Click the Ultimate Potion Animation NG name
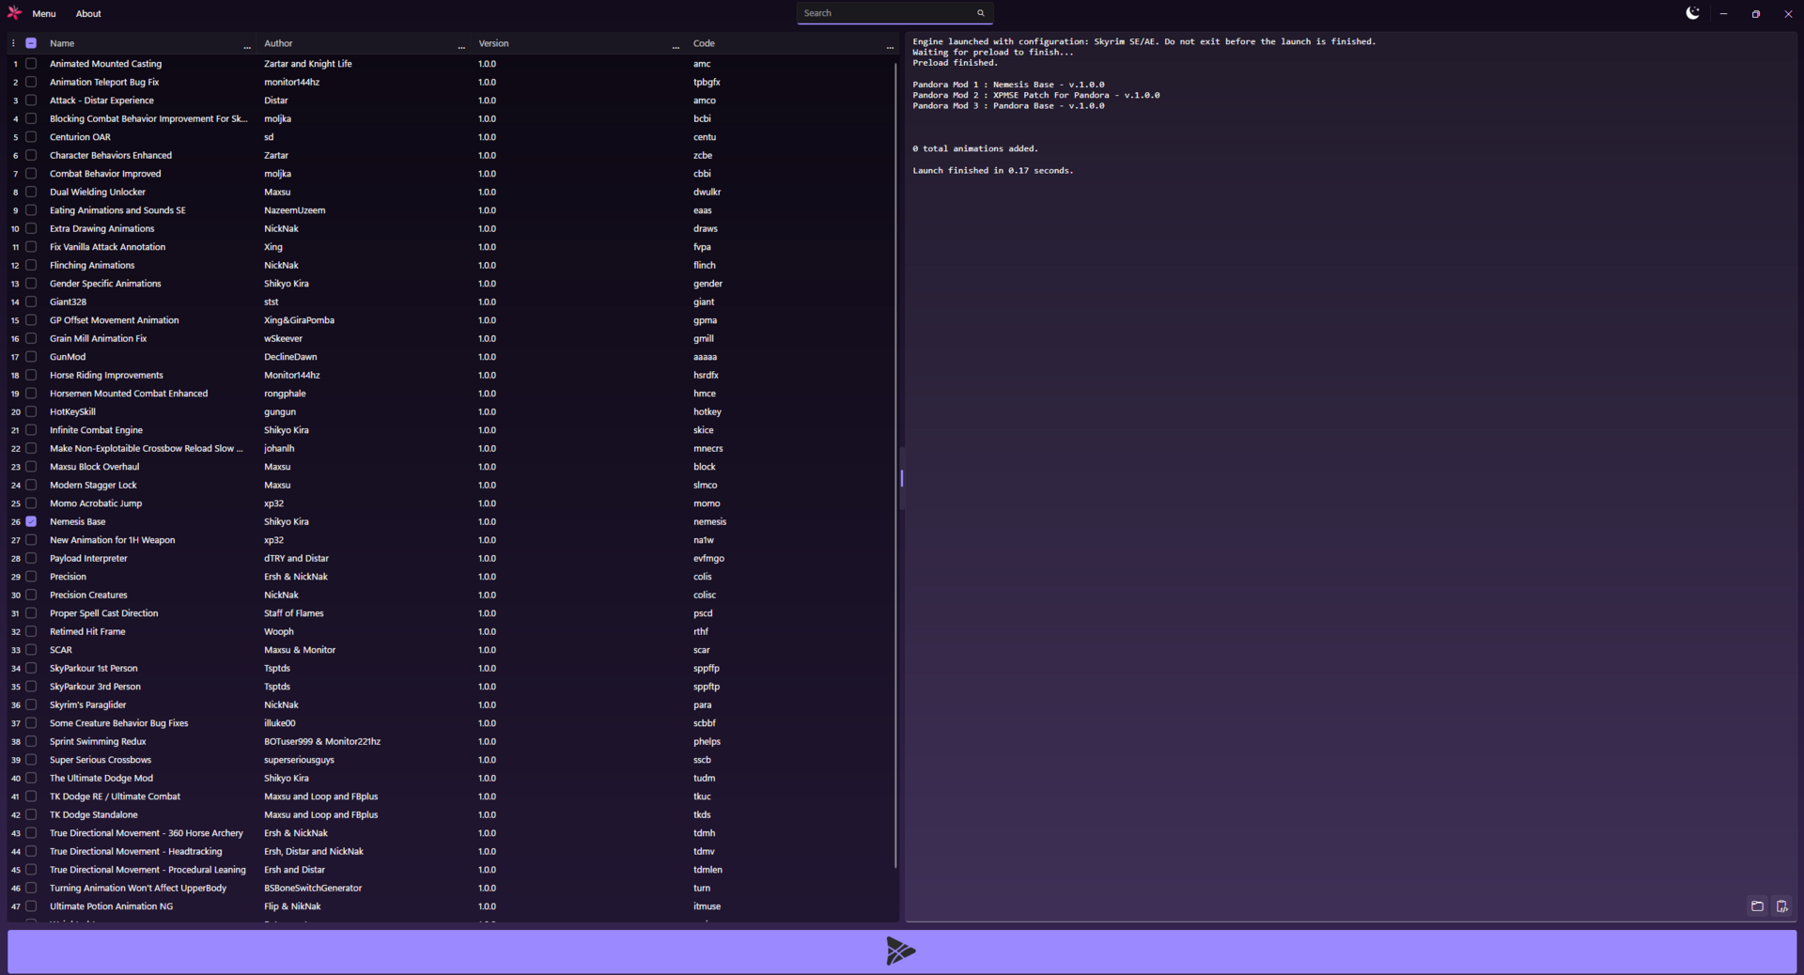The height and width of the screenshot is (975, 1804). (x=111, y=906)
